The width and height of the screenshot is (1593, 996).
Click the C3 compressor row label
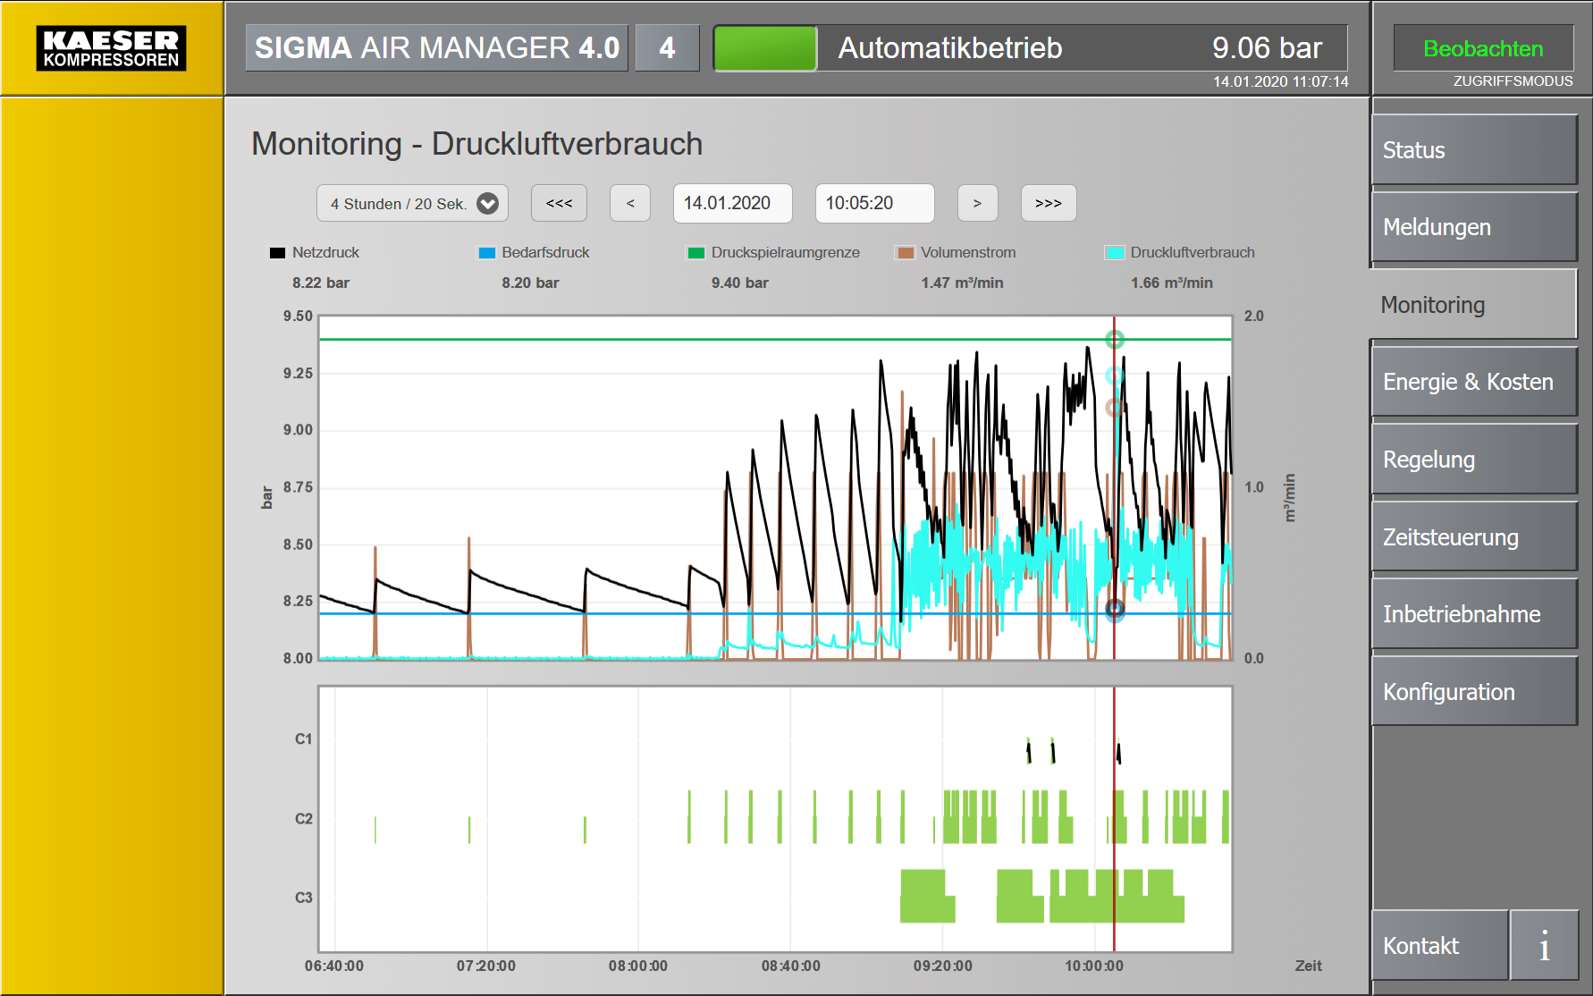pos(304,898)
